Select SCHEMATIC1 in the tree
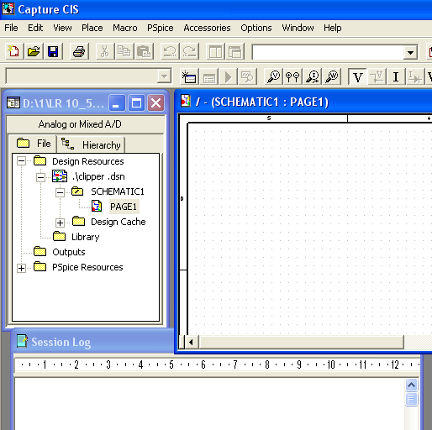The width and height of the screenshot is (432, 430). click(x=118, y=191)
